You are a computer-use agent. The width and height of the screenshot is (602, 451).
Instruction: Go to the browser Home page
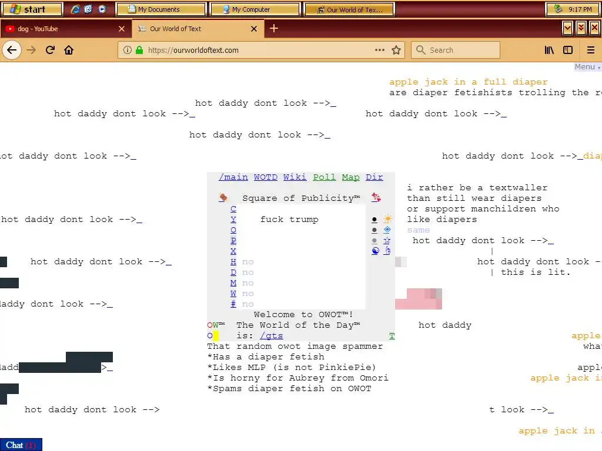point(69,50)
